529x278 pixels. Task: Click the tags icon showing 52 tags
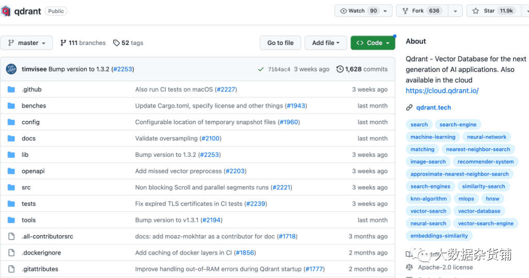coord(116,43)
